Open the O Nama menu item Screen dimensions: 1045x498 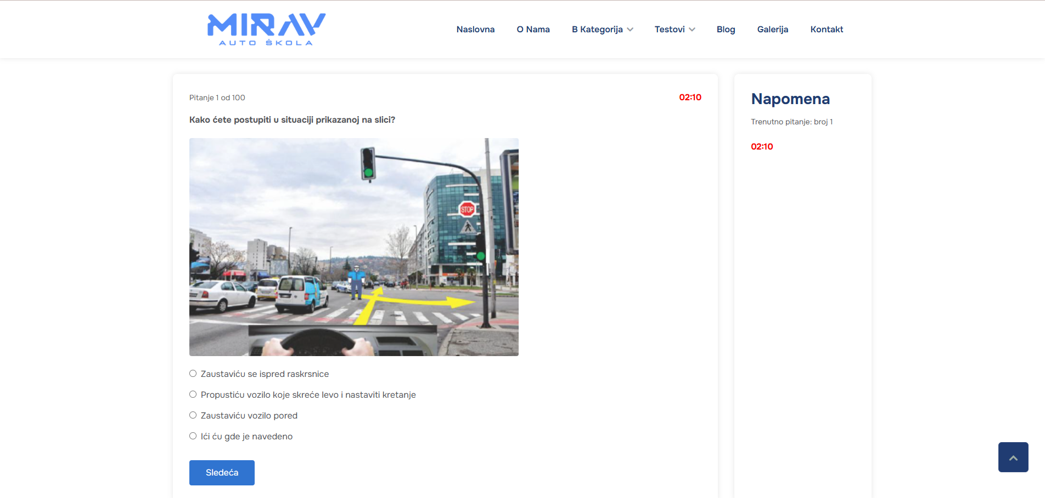[533, 30]
